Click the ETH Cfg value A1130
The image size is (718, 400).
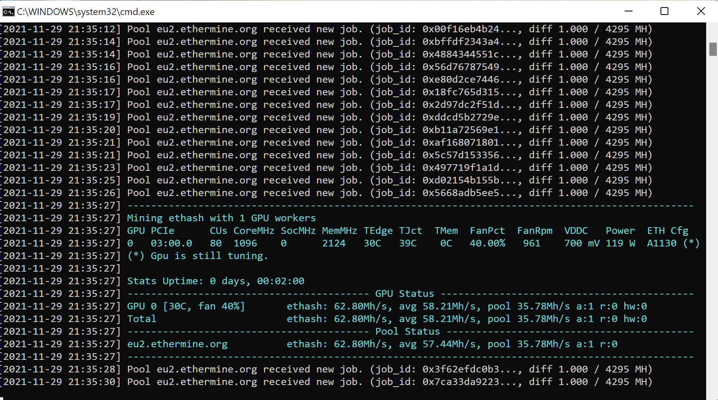[x=662, y=243]
